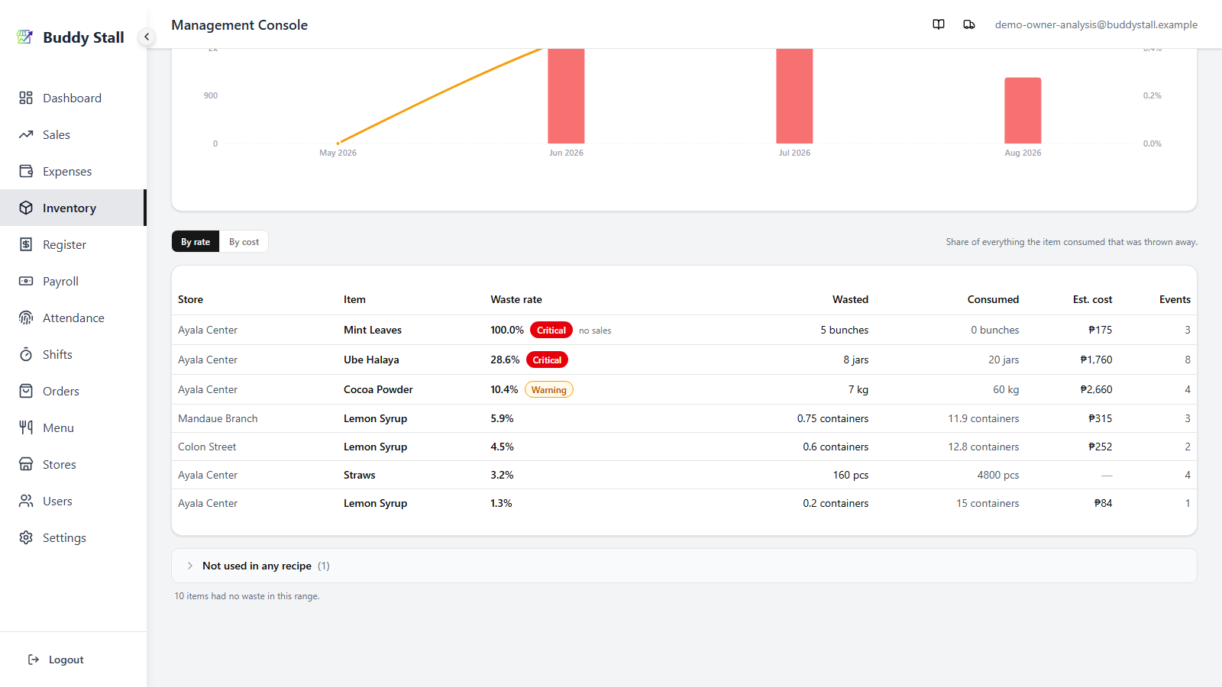Go to Sales via its trend icon

coord(26,134)
